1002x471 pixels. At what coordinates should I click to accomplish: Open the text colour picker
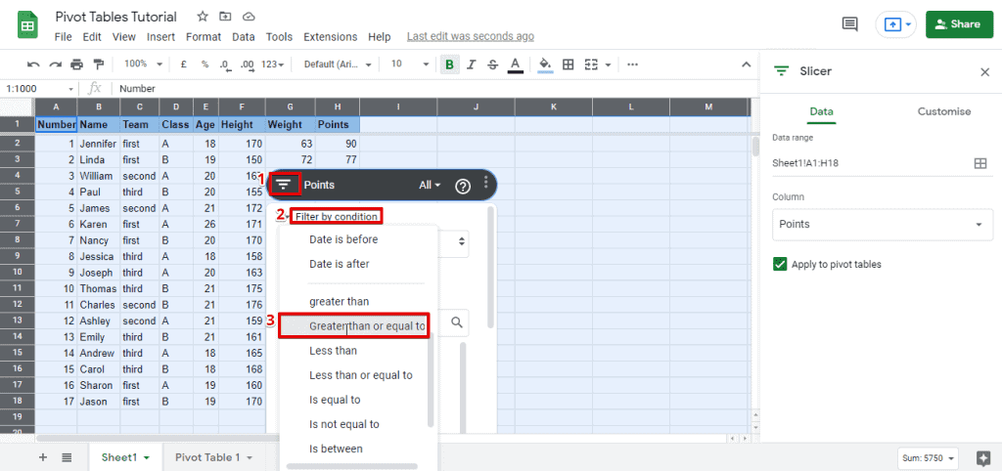point(515,65)
